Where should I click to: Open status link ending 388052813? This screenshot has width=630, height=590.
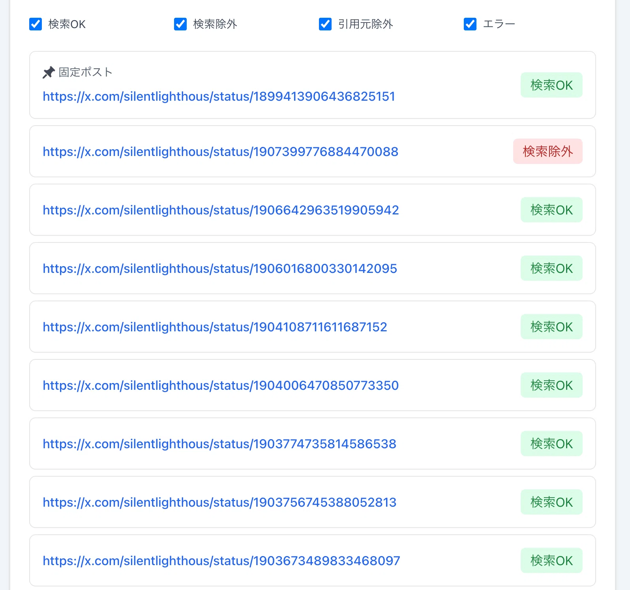coord(219,502)
